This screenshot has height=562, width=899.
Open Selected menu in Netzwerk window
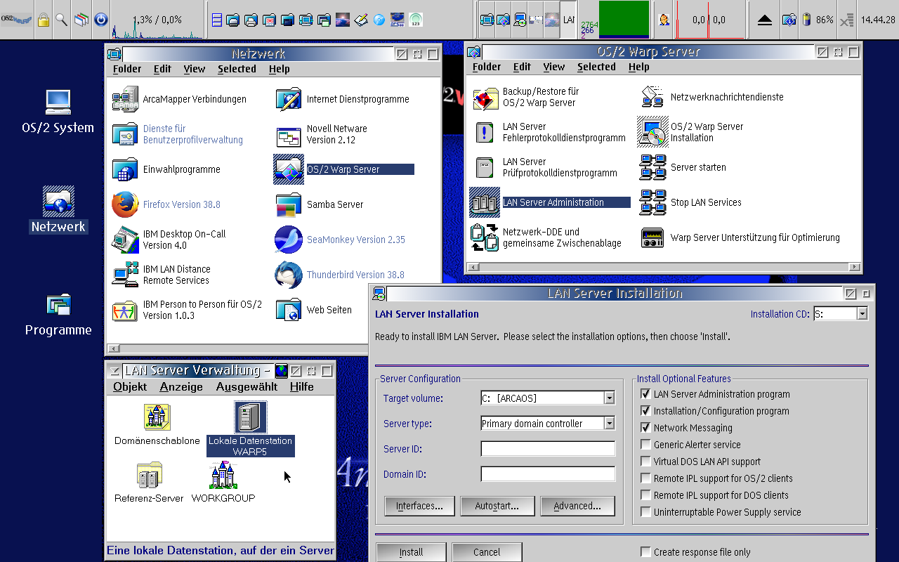click(x=237, y=69)
